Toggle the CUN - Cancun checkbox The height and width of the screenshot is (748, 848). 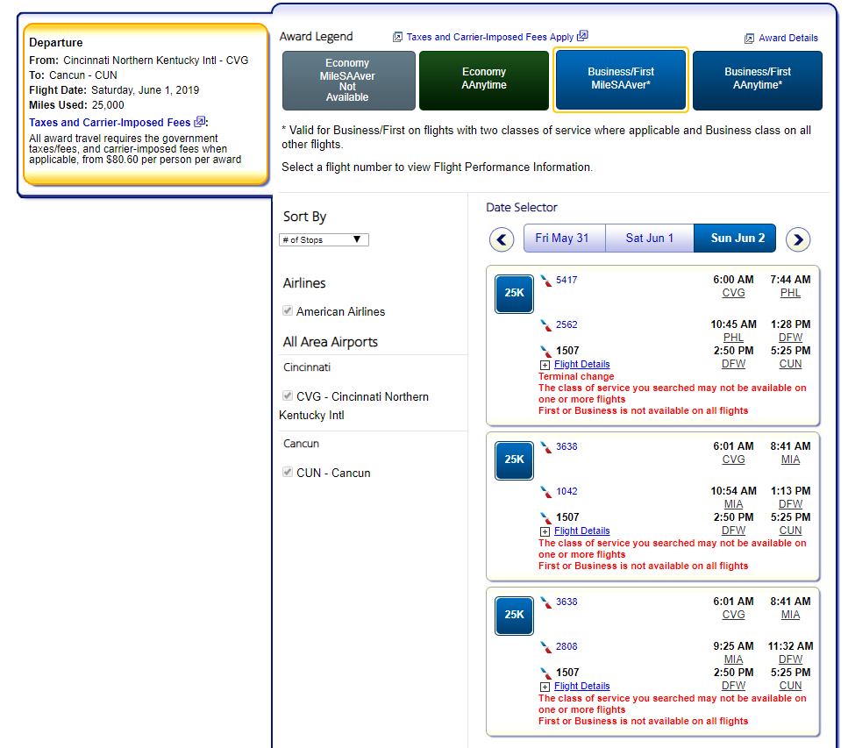[x=288, y=473]
